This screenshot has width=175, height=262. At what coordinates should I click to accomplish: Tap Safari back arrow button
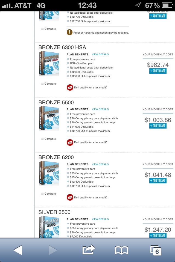pos(17,250)
